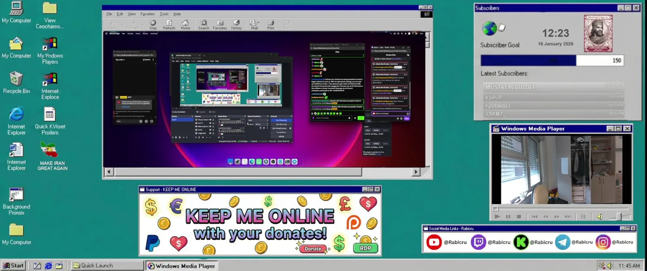Click the portrait stamp in Subscribers window
Screen dimensions: 647x271
click(x=598, y=33)
